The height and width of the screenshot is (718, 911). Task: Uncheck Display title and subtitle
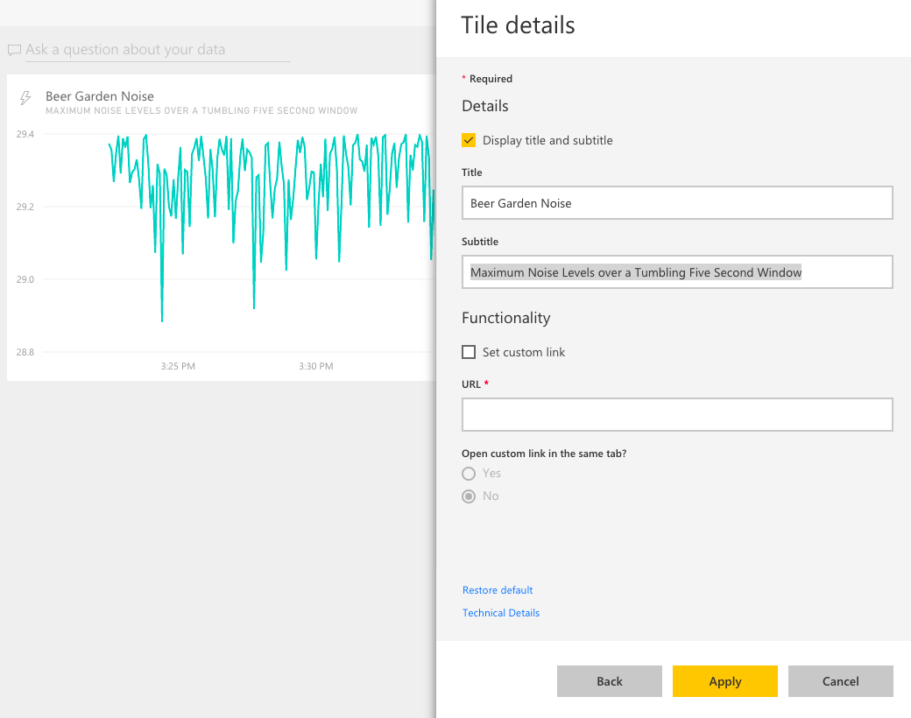(x=469, y=139)
